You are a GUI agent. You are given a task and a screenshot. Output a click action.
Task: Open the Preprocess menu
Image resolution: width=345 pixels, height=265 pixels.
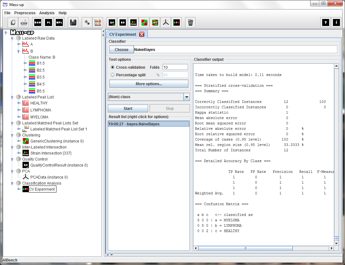tap(25, 13)
